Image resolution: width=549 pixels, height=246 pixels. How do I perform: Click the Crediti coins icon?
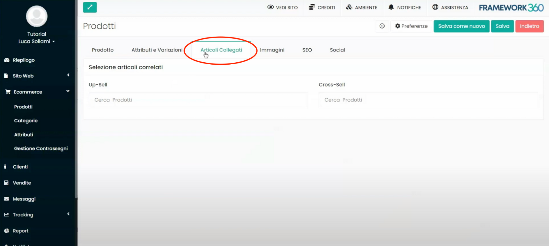pos(312,7)
